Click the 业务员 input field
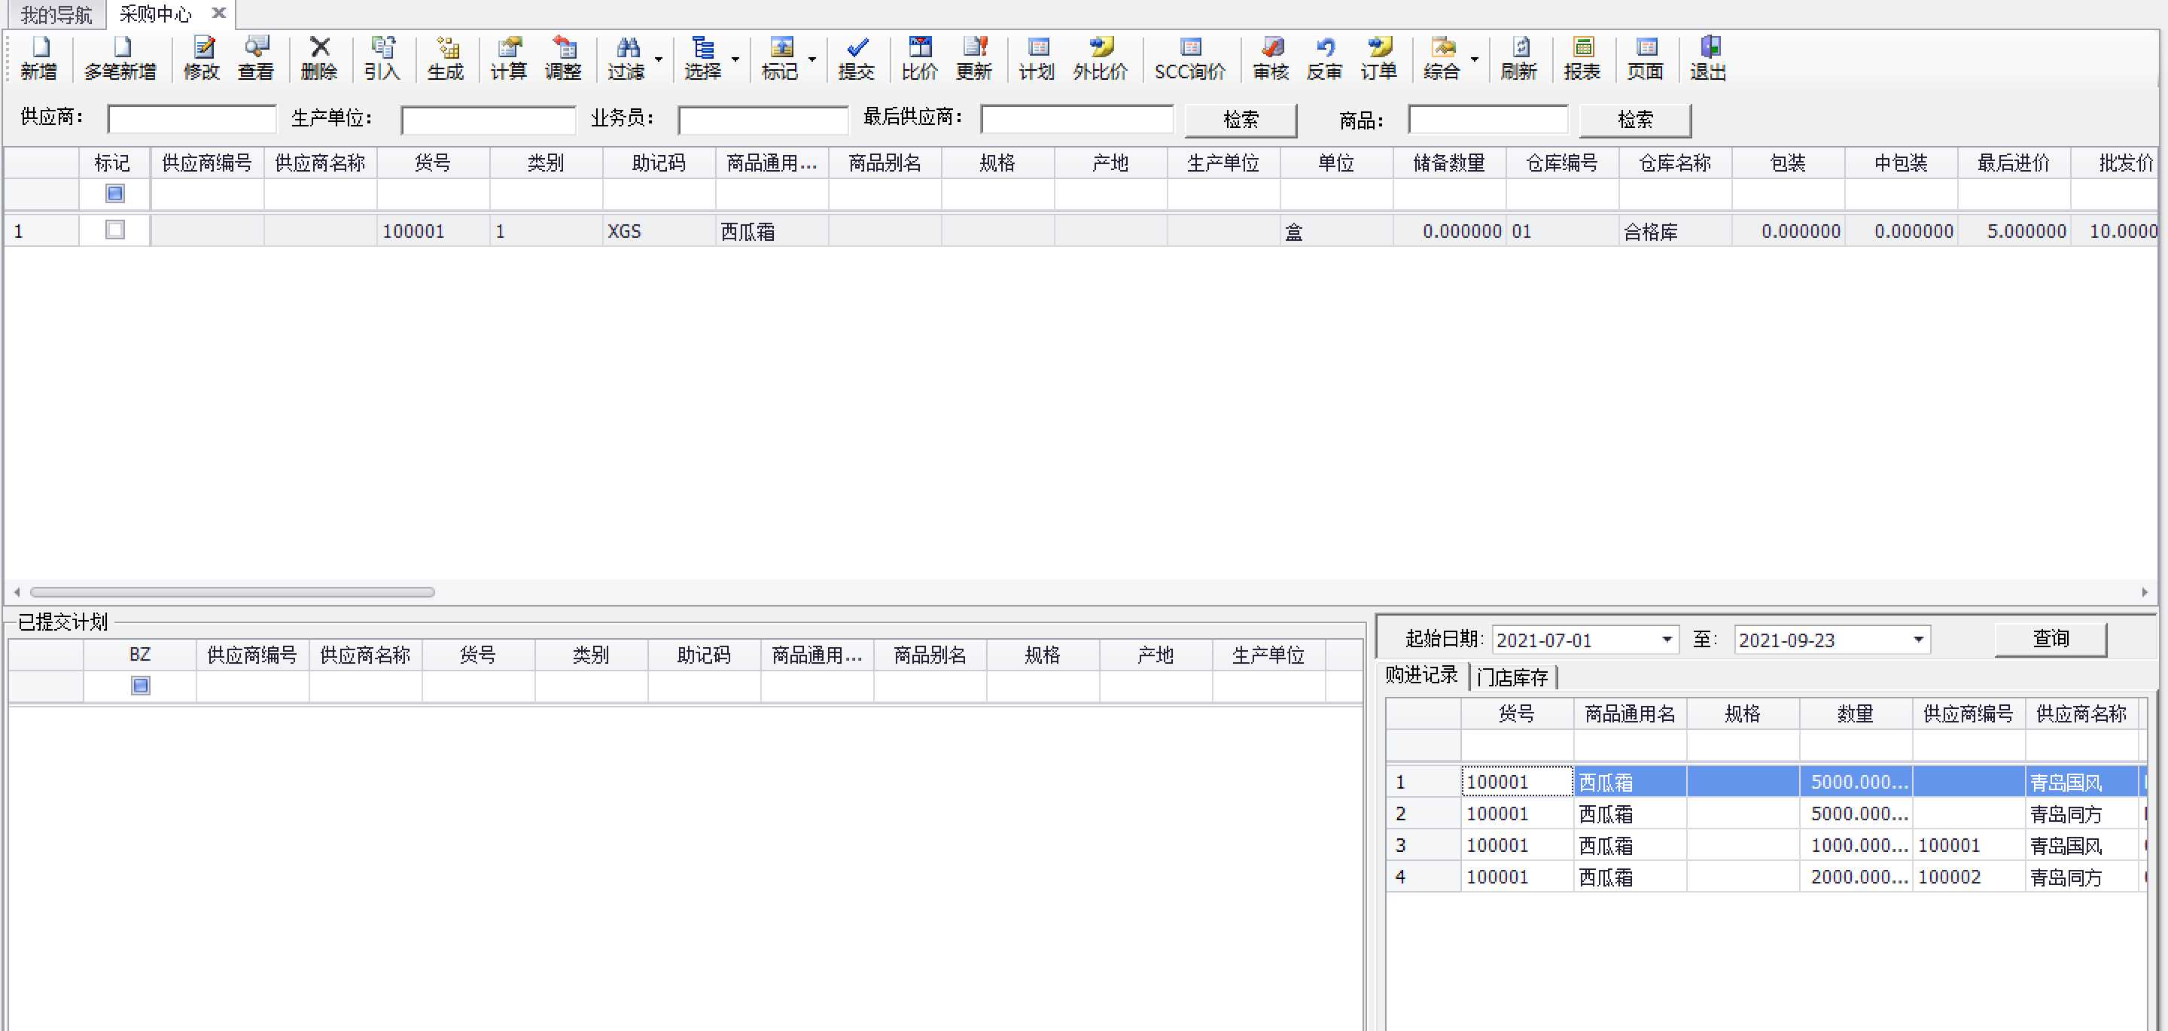 pos(763,120)
